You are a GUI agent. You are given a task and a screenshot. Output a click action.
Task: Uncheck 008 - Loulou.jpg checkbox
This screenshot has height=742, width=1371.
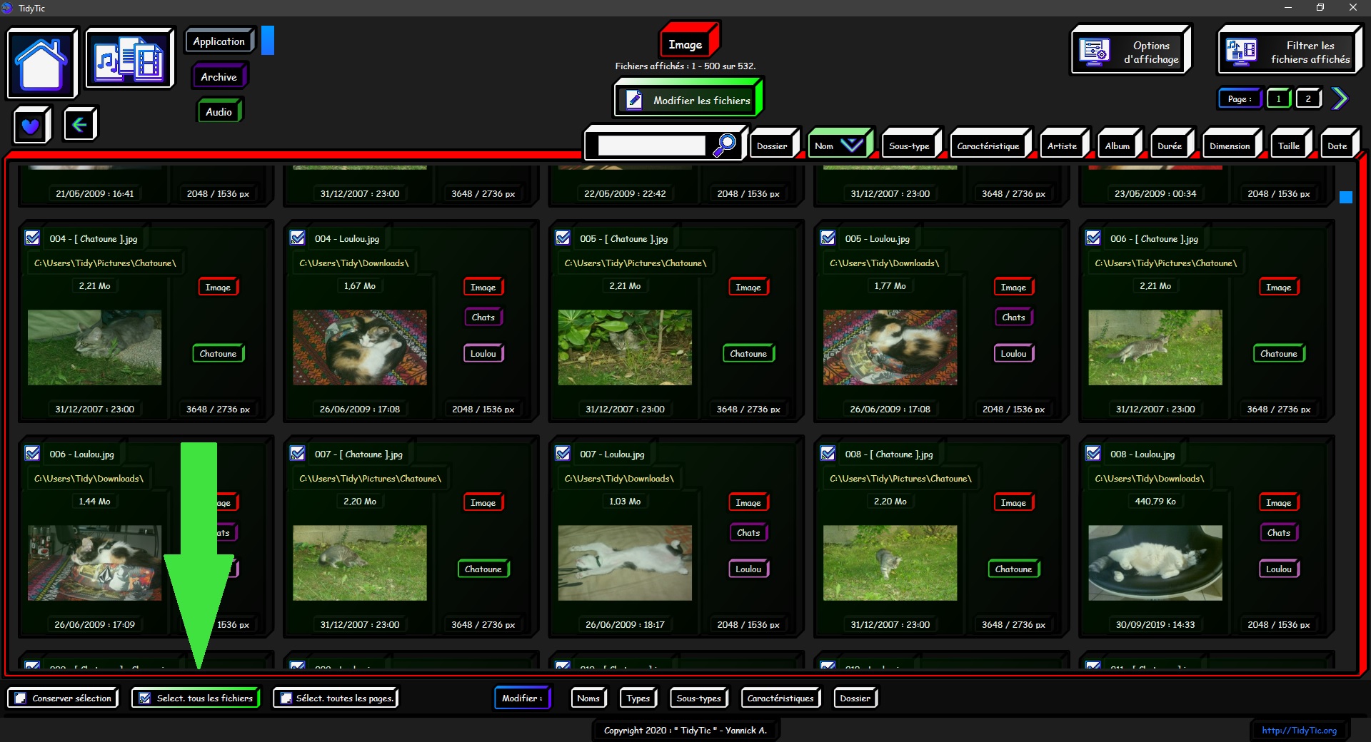click(x=1093, y=453)
